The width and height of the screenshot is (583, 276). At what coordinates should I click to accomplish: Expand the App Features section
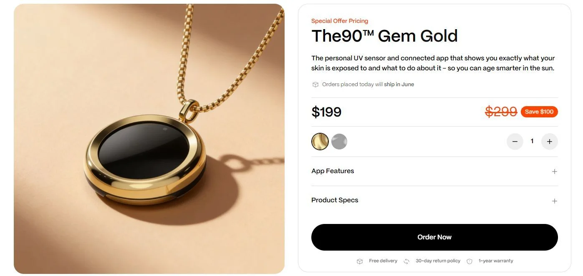click(x=434, y=171)
